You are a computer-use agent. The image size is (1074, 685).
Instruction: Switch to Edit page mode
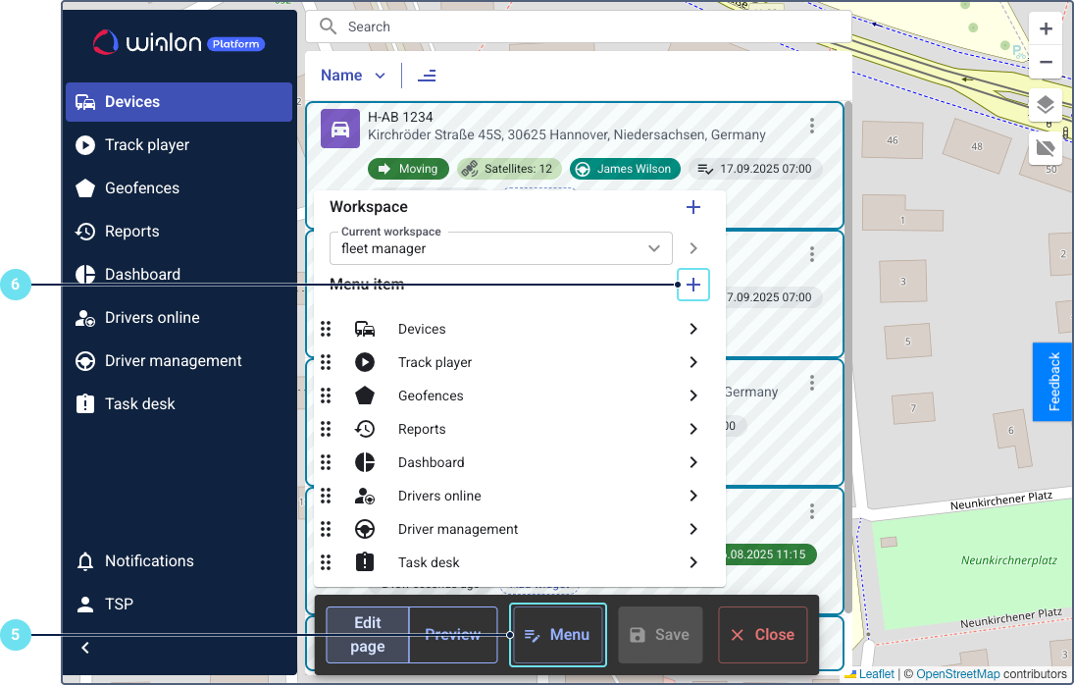pos(368,635)
